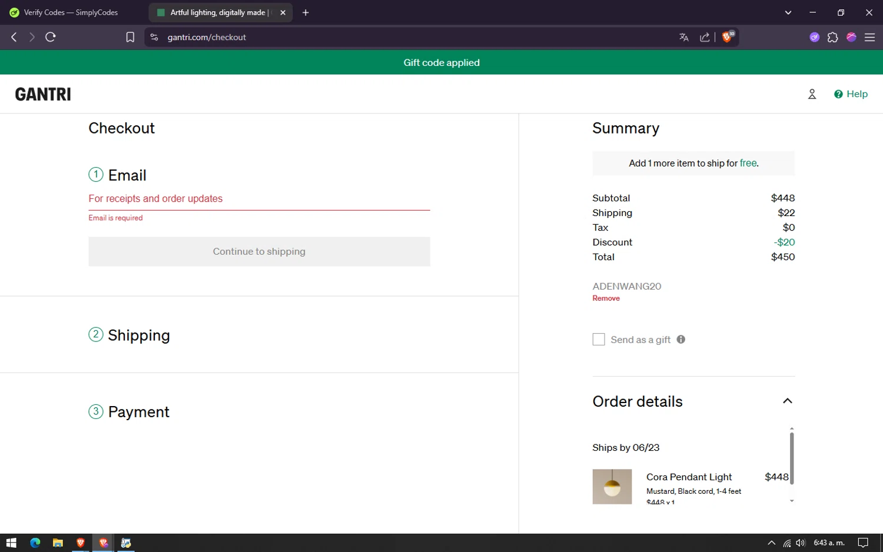The height and width of the screenshot is (552, 883).
Task: Click Continue to shipping button
Action: tap(259, 251)
